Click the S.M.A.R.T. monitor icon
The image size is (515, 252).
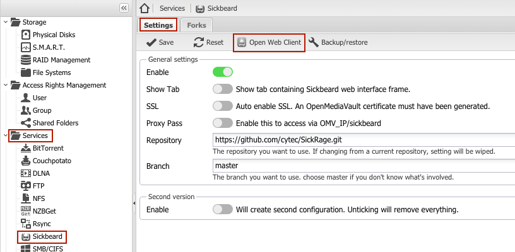tap(26, 47)
